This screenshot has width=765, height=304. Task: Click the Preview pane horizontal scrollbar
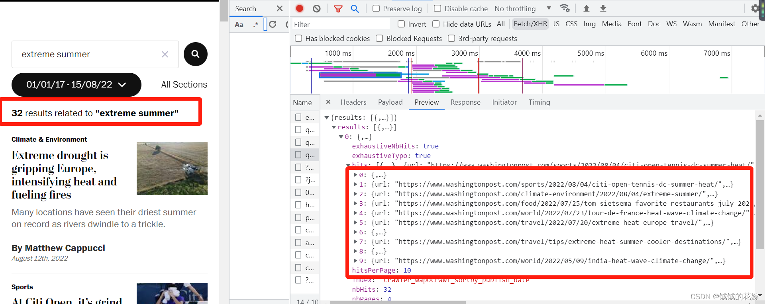pyautogui.click(x=398, y=302)
